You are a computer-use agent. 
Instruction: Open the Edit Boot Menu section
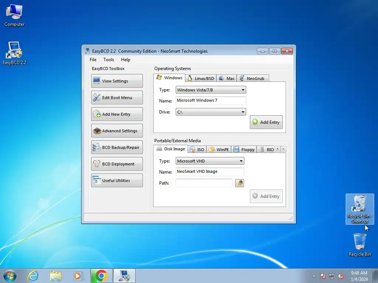tap(117, 97)
